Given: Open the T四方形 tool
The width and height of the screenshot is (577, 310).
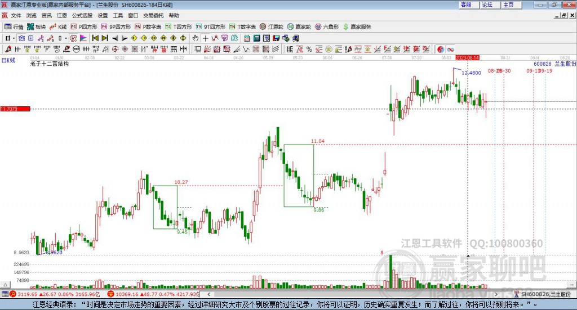Looking at the screenshot, I should (x=179, y=27).
